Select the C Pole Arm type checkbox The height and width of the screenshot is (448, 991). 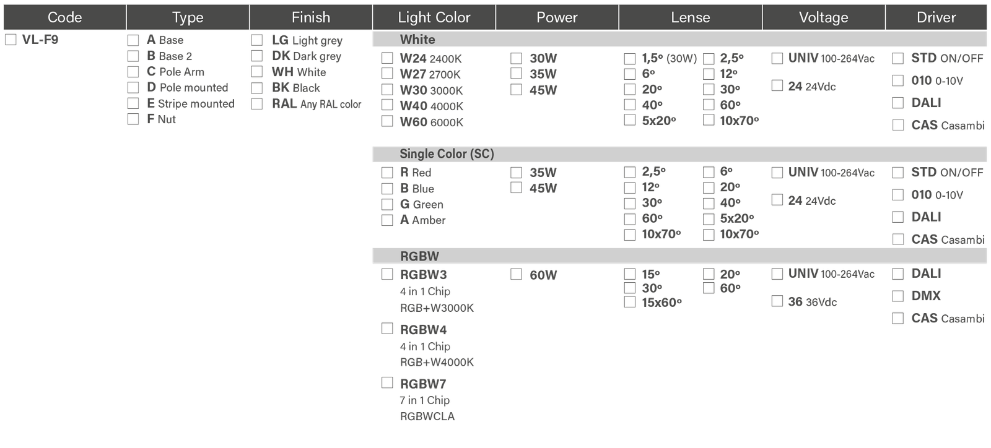[x=133, y=72]
